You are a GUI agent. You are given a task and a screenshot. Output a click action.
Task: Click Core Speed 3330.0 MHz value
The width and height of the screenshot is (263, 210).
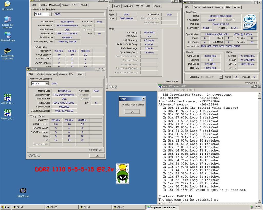(x=210, y=56)
